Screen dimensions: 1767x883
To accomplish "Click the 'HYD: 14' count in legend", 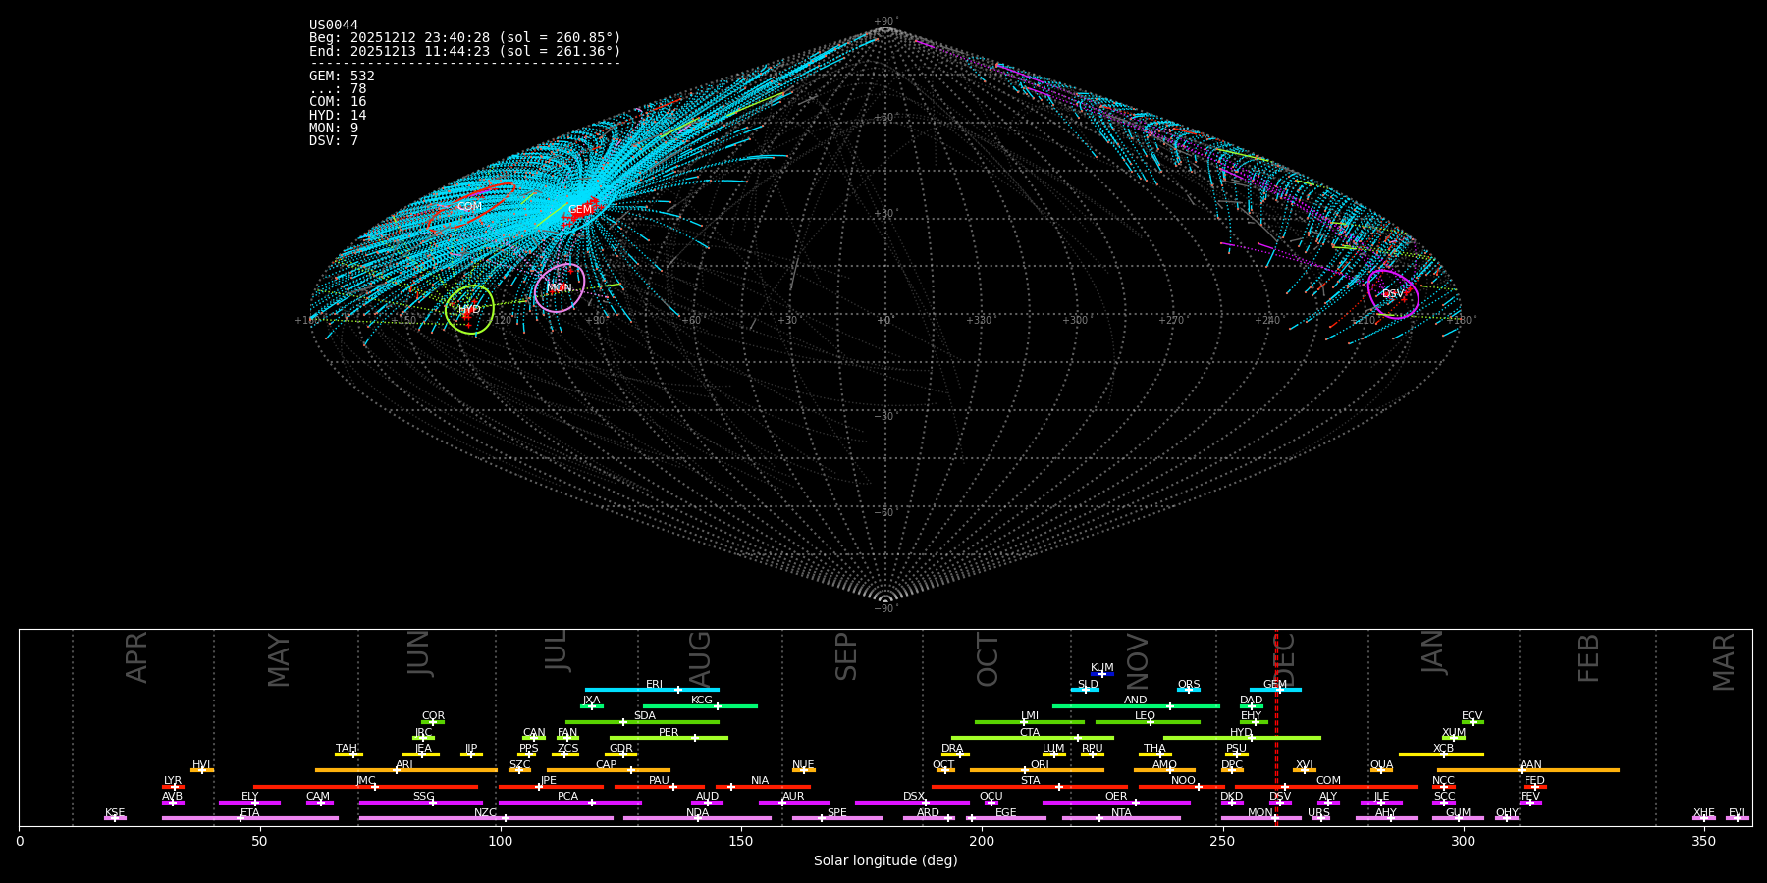I will [338, 116].
